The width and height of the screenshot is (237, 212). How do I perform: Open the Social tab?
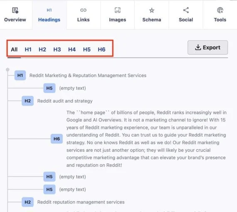pyautogui.click(x=186, y=15)
